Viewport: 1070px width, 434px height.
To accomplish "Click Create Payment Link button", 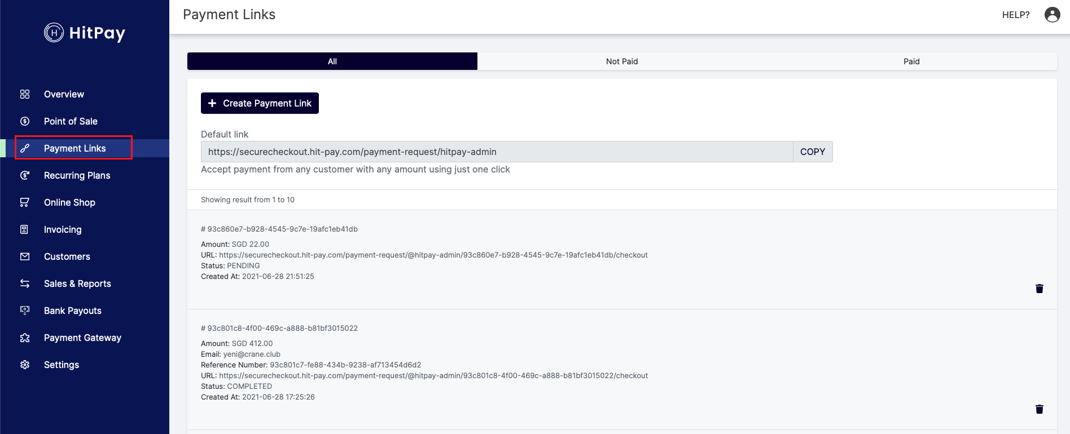I will point(260,103).
